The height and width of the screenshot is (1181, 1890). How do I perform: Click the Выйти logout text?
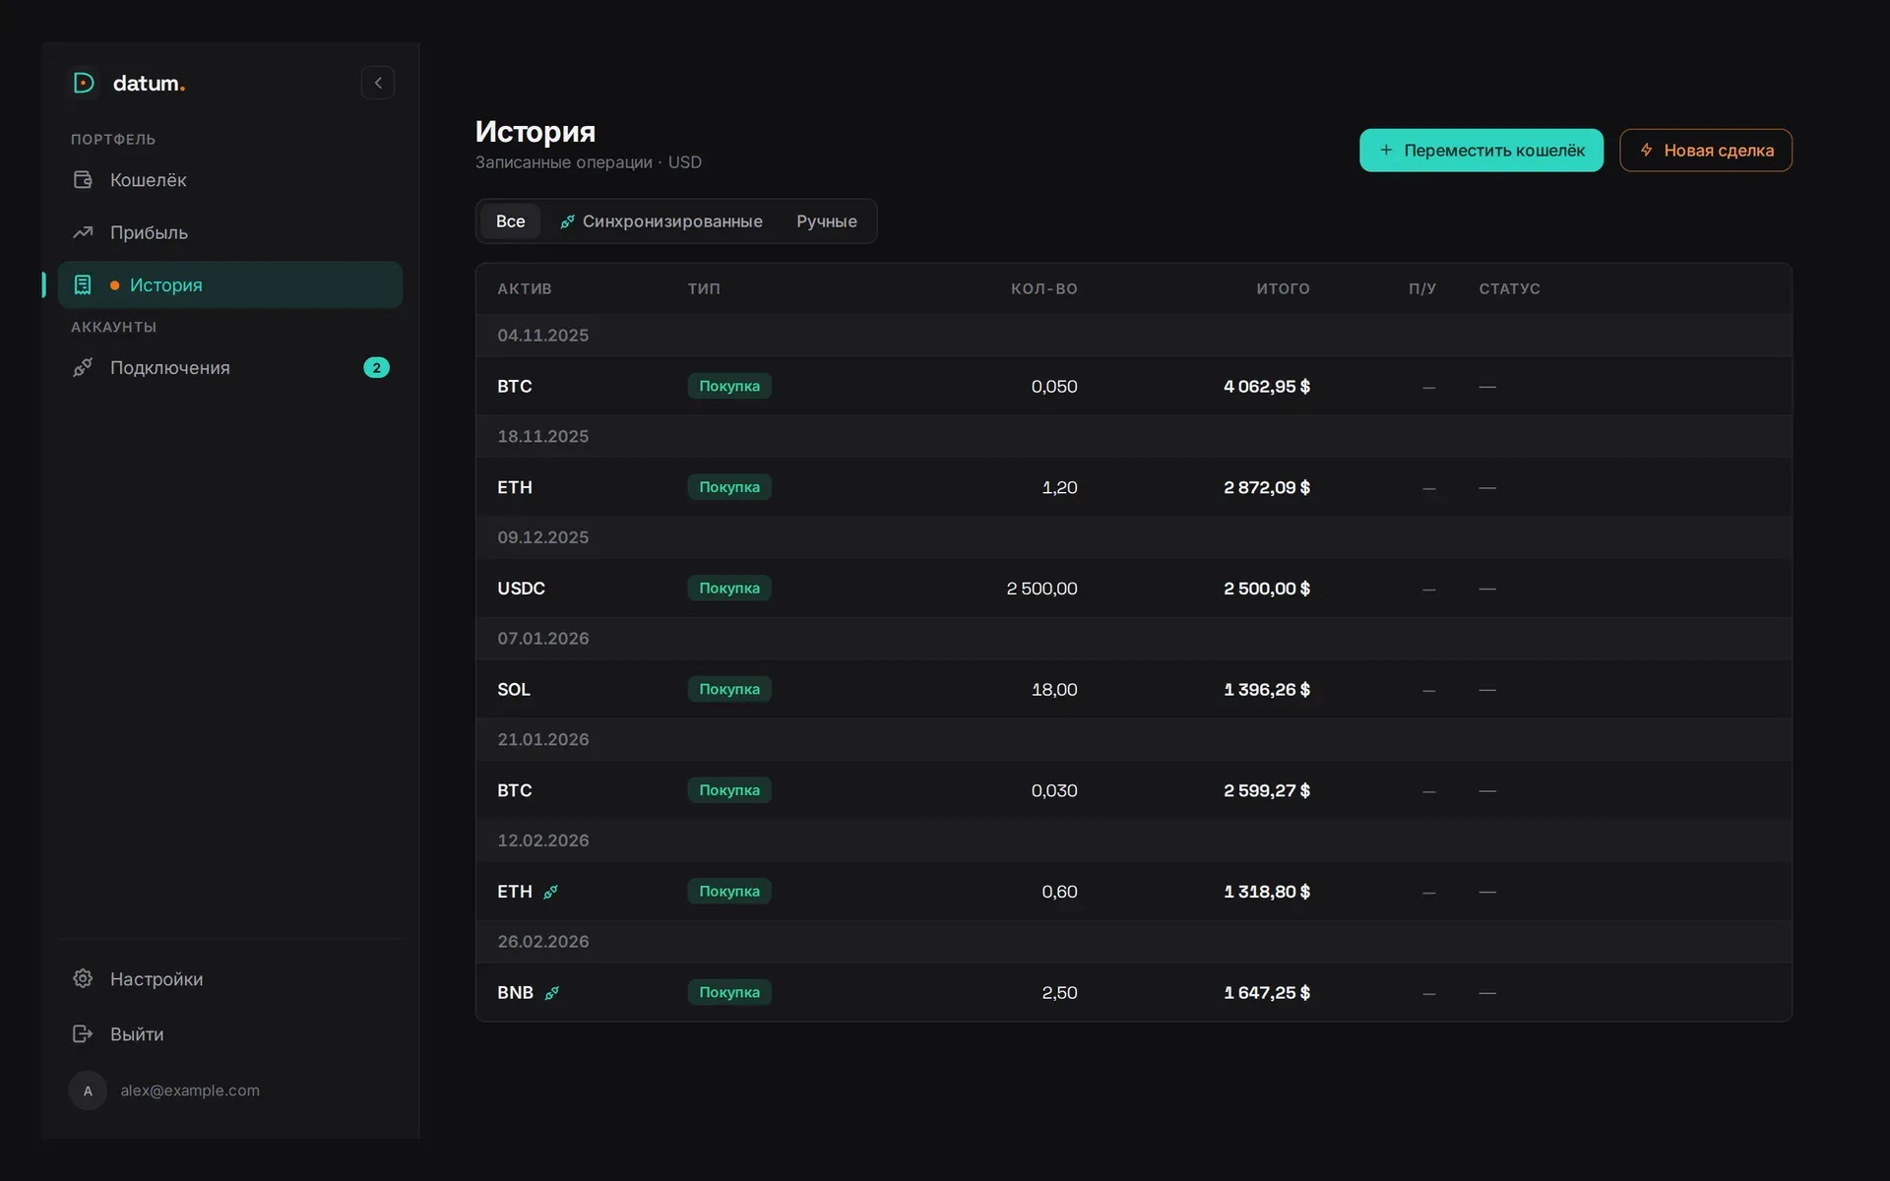[x=137, y=1033]
